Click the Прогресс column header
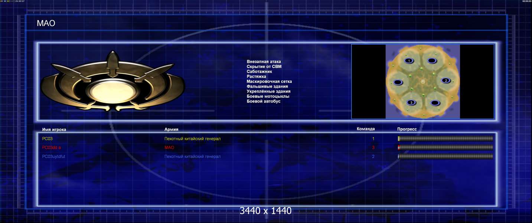Viewport: 532px width, 223px height. [407, 129]
